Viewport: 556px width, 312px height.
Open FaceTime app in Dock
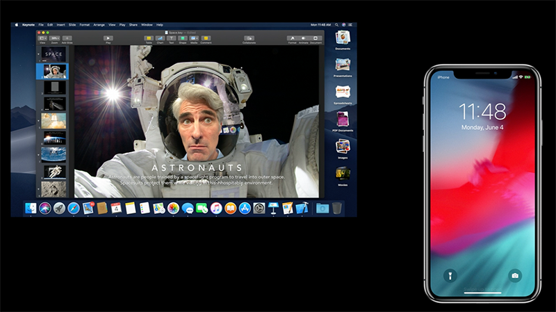(x=202, y=208)
